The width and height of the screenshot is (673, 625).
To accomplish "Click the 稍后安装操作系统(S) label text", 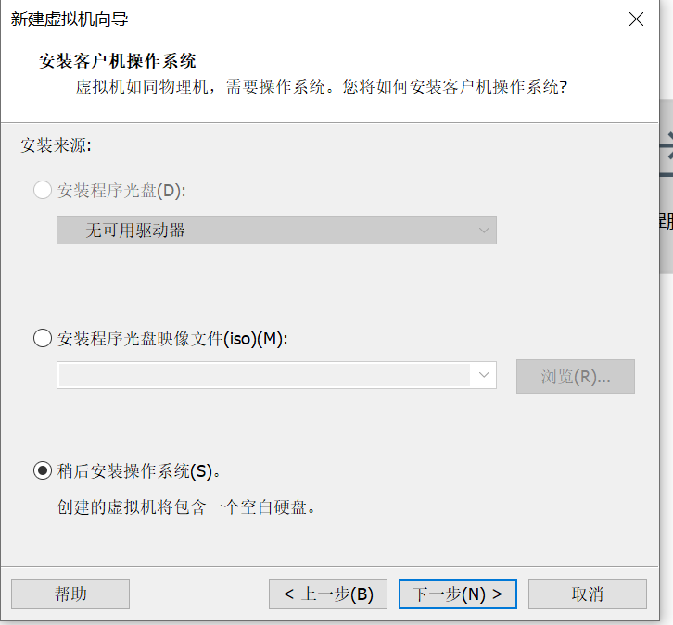I will coord(139,470).
